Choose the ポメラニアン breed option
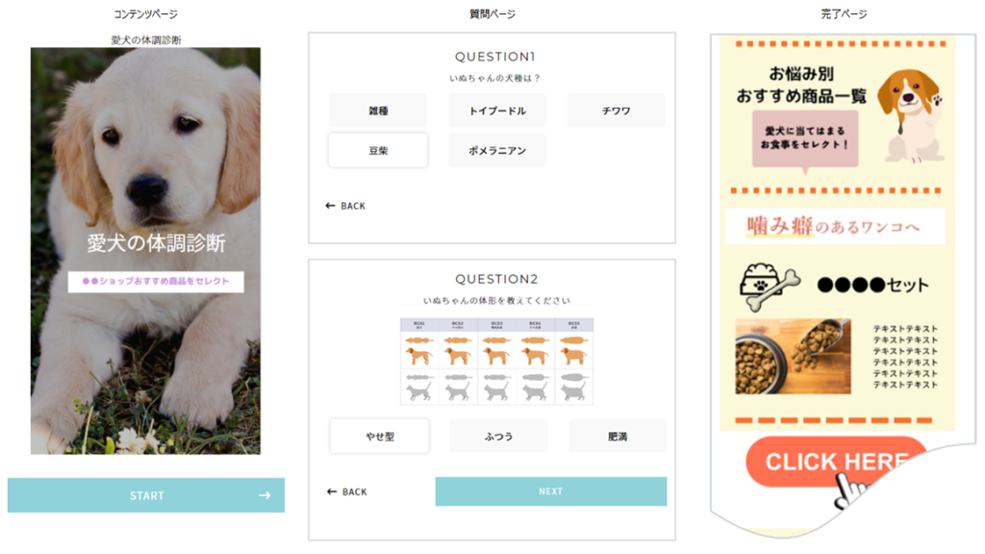The width and height of the screenshot is (985, 554). tap(497, 150)
